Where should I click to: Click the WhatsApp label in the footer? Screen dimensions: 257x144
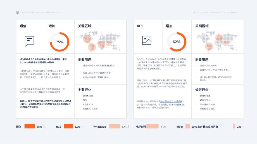pyautogui.click(x=100, y=126)
